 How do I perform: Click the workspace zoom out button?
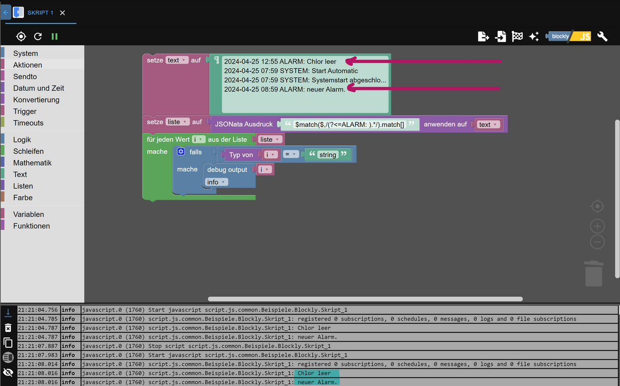pyautogui.click(x=597, y=242)
